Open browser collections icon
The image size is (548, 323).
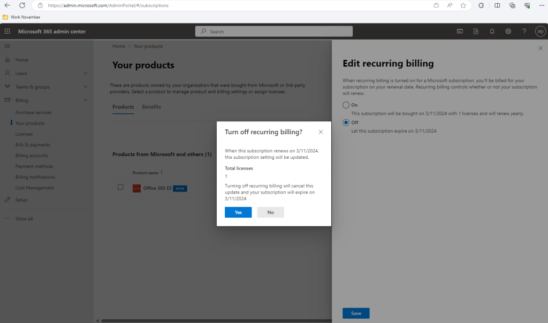click(512, 5)
